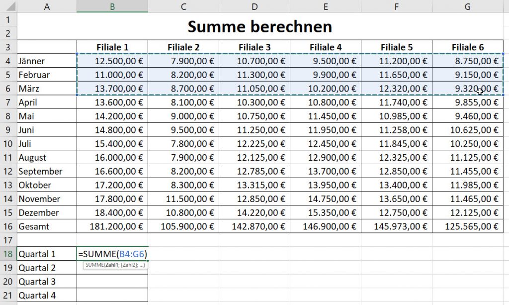The image size is (509, 305).
Task: Select Juli value for Filiale 2
Action: (183, 144)
